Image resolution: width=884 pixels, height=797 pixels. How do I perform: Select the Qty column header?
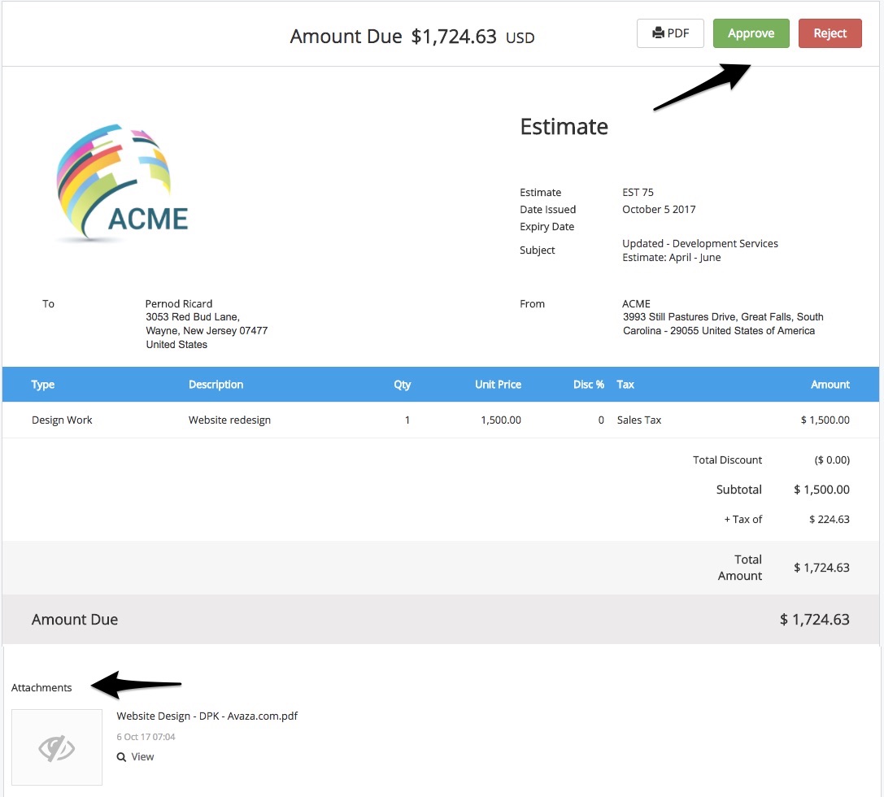tap(402, 385)
